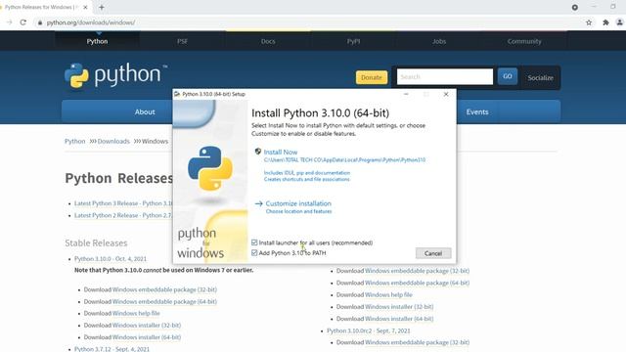
Task: Click Install Now in the setup dialog
Action: pos(281,153)
